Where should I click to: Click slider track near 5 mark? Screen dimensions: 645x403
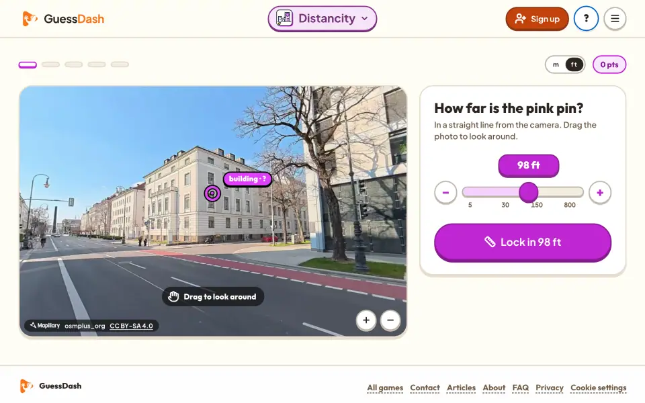[x=470, y=192]
